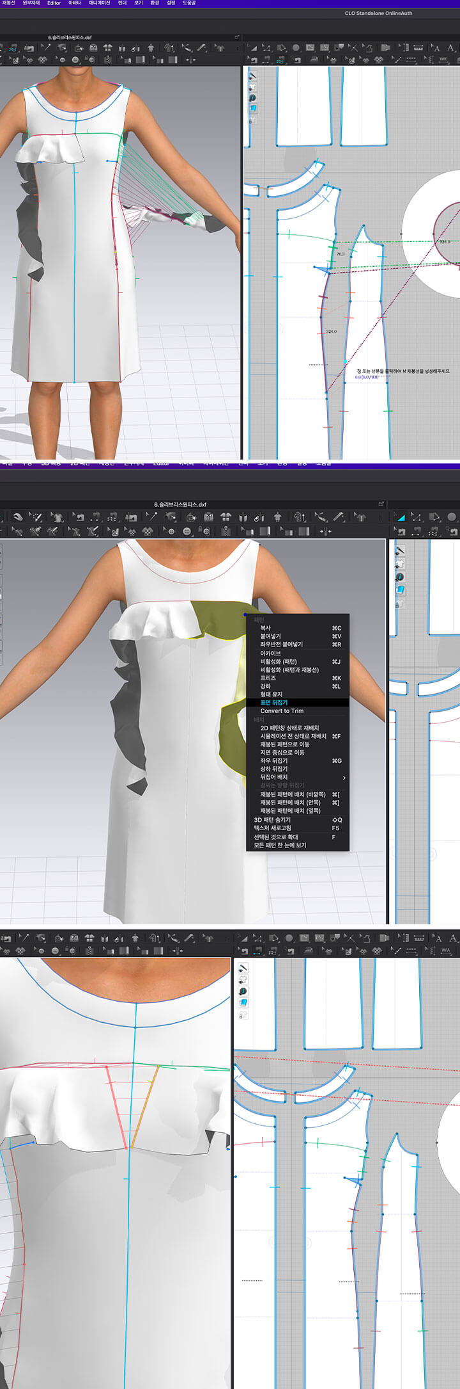Toggle the blue fabric display icon in bottom 2D window
Image resolution: width=460 pixels, height=1389 pixels.
coord(243,1003)
